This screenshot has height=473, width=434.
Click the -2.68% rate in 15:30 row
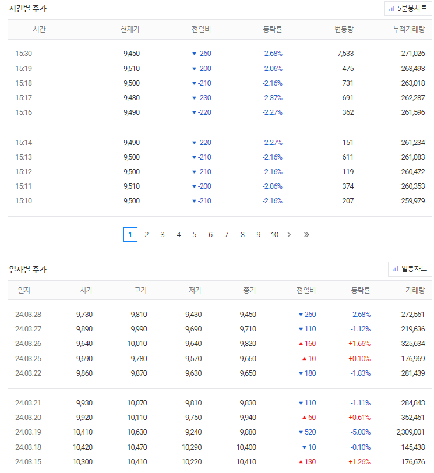(273, 54)
